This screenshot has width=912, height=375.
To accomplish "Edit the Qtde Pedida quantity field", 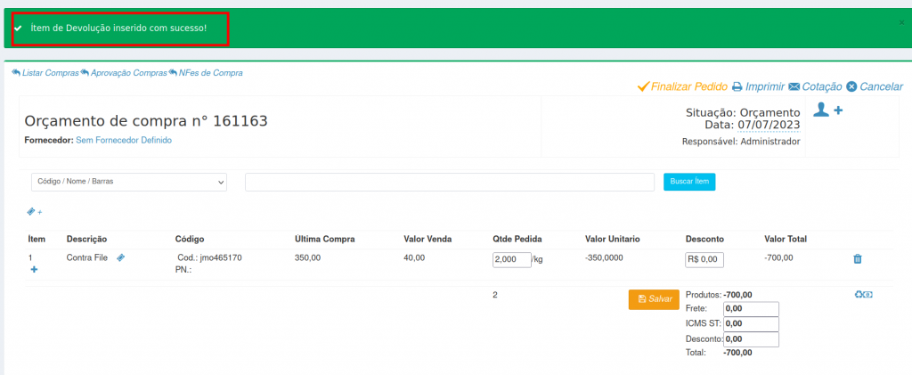I will (x=511, y=259).
